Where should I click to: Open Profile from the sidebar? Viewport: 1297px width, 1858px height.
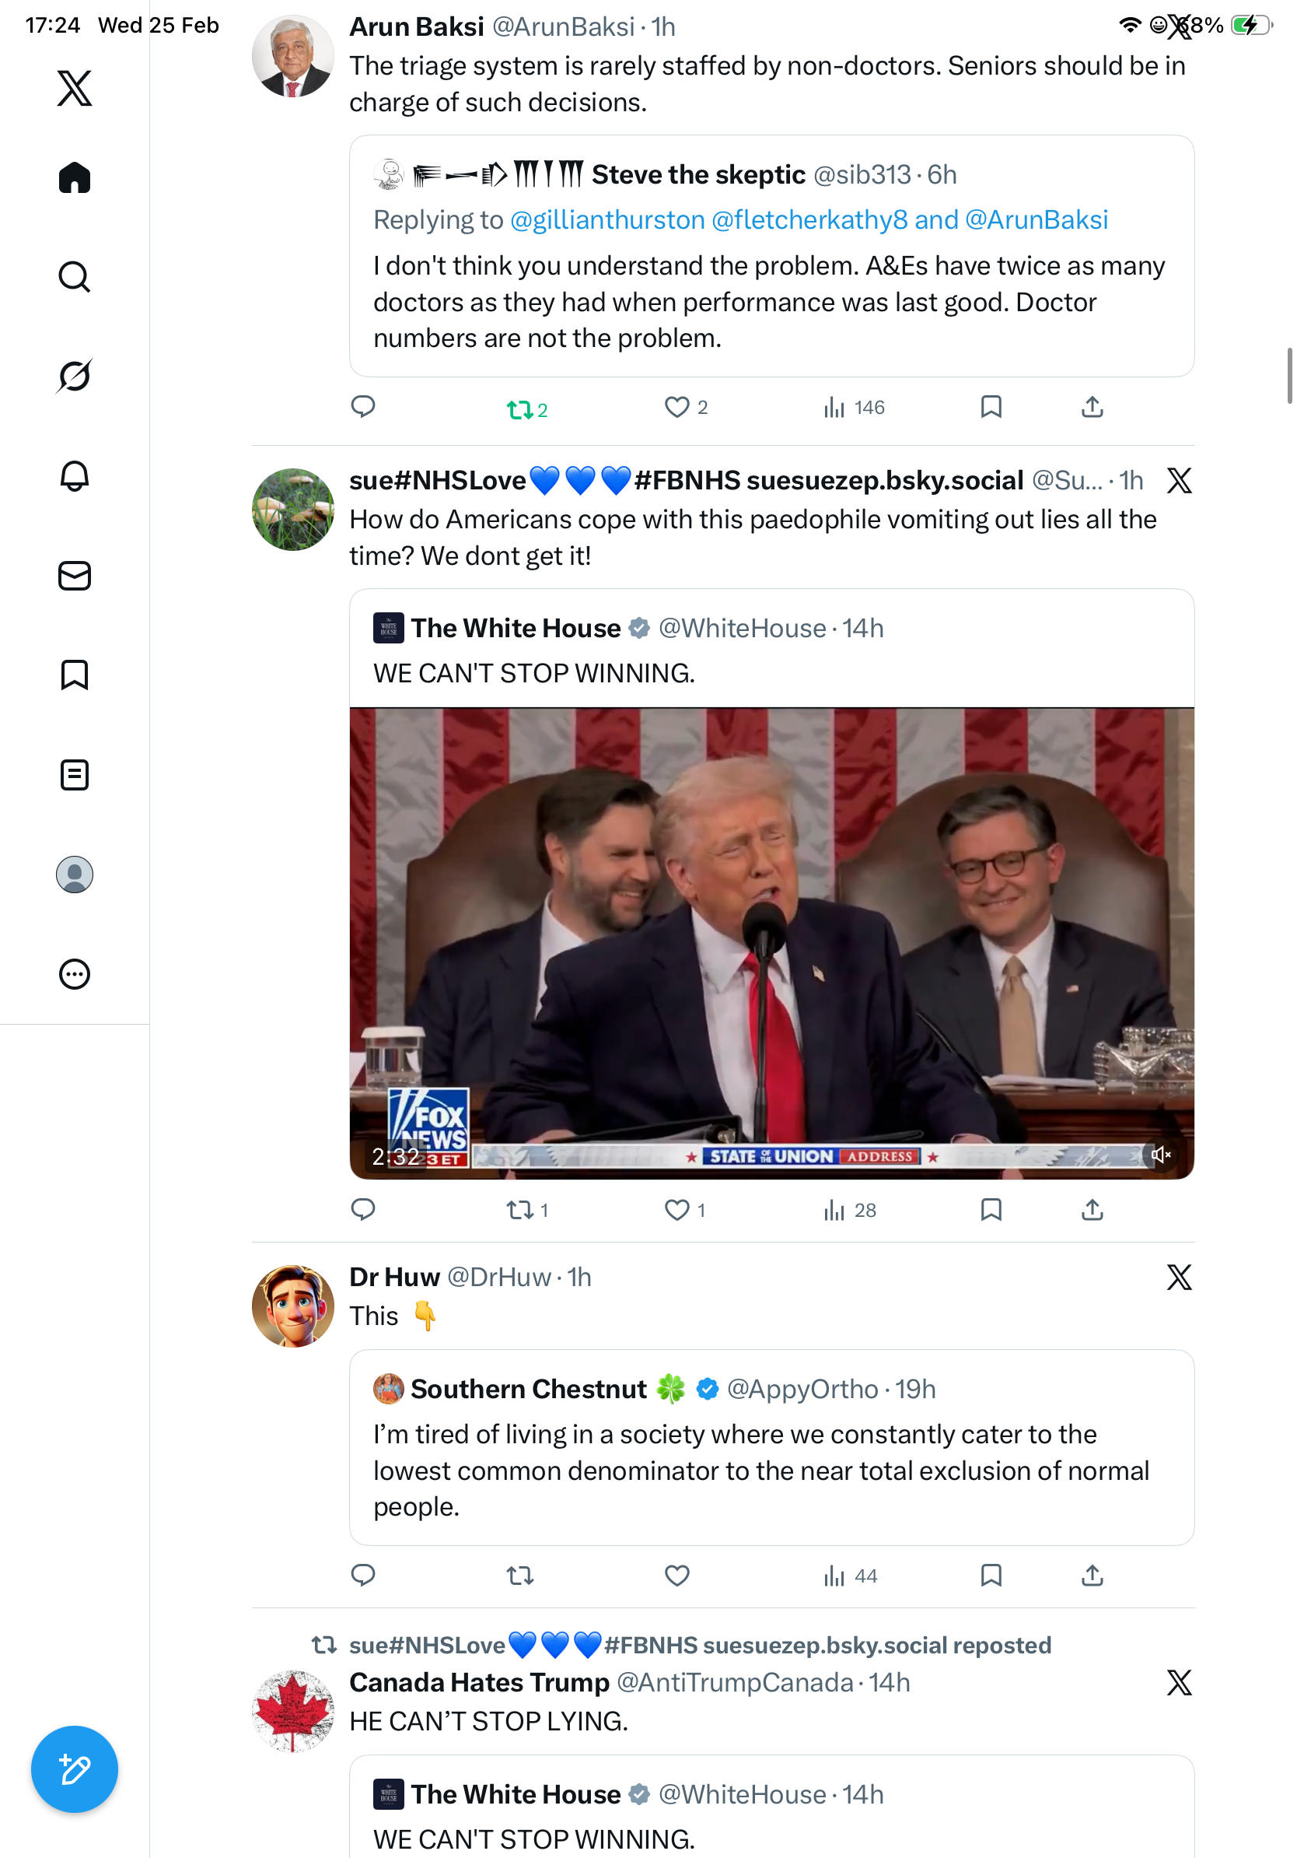(x=75, y=874)
